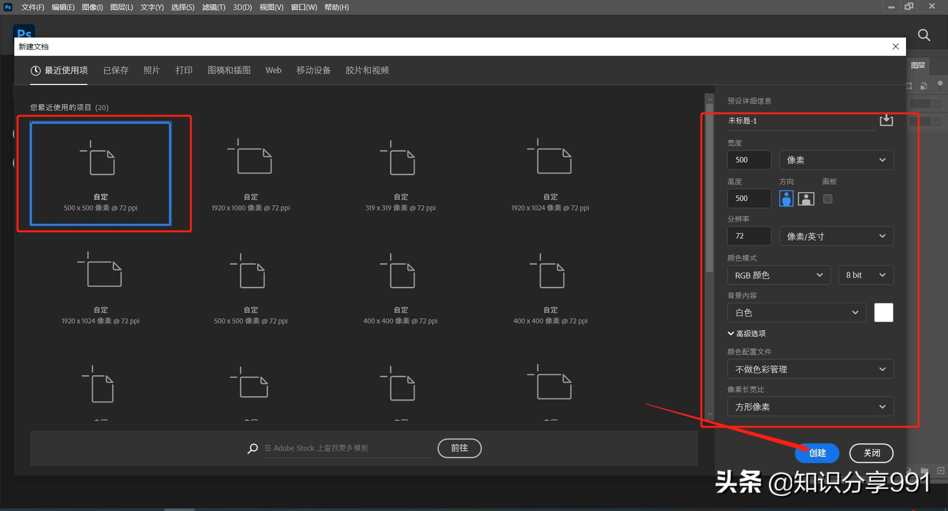
Task: Open the 背景内容 白色 dropdown
Action: pos(796,312)
